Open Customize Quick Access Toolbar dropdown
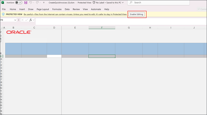The image size is (207, 115). (x=44, y=3)
